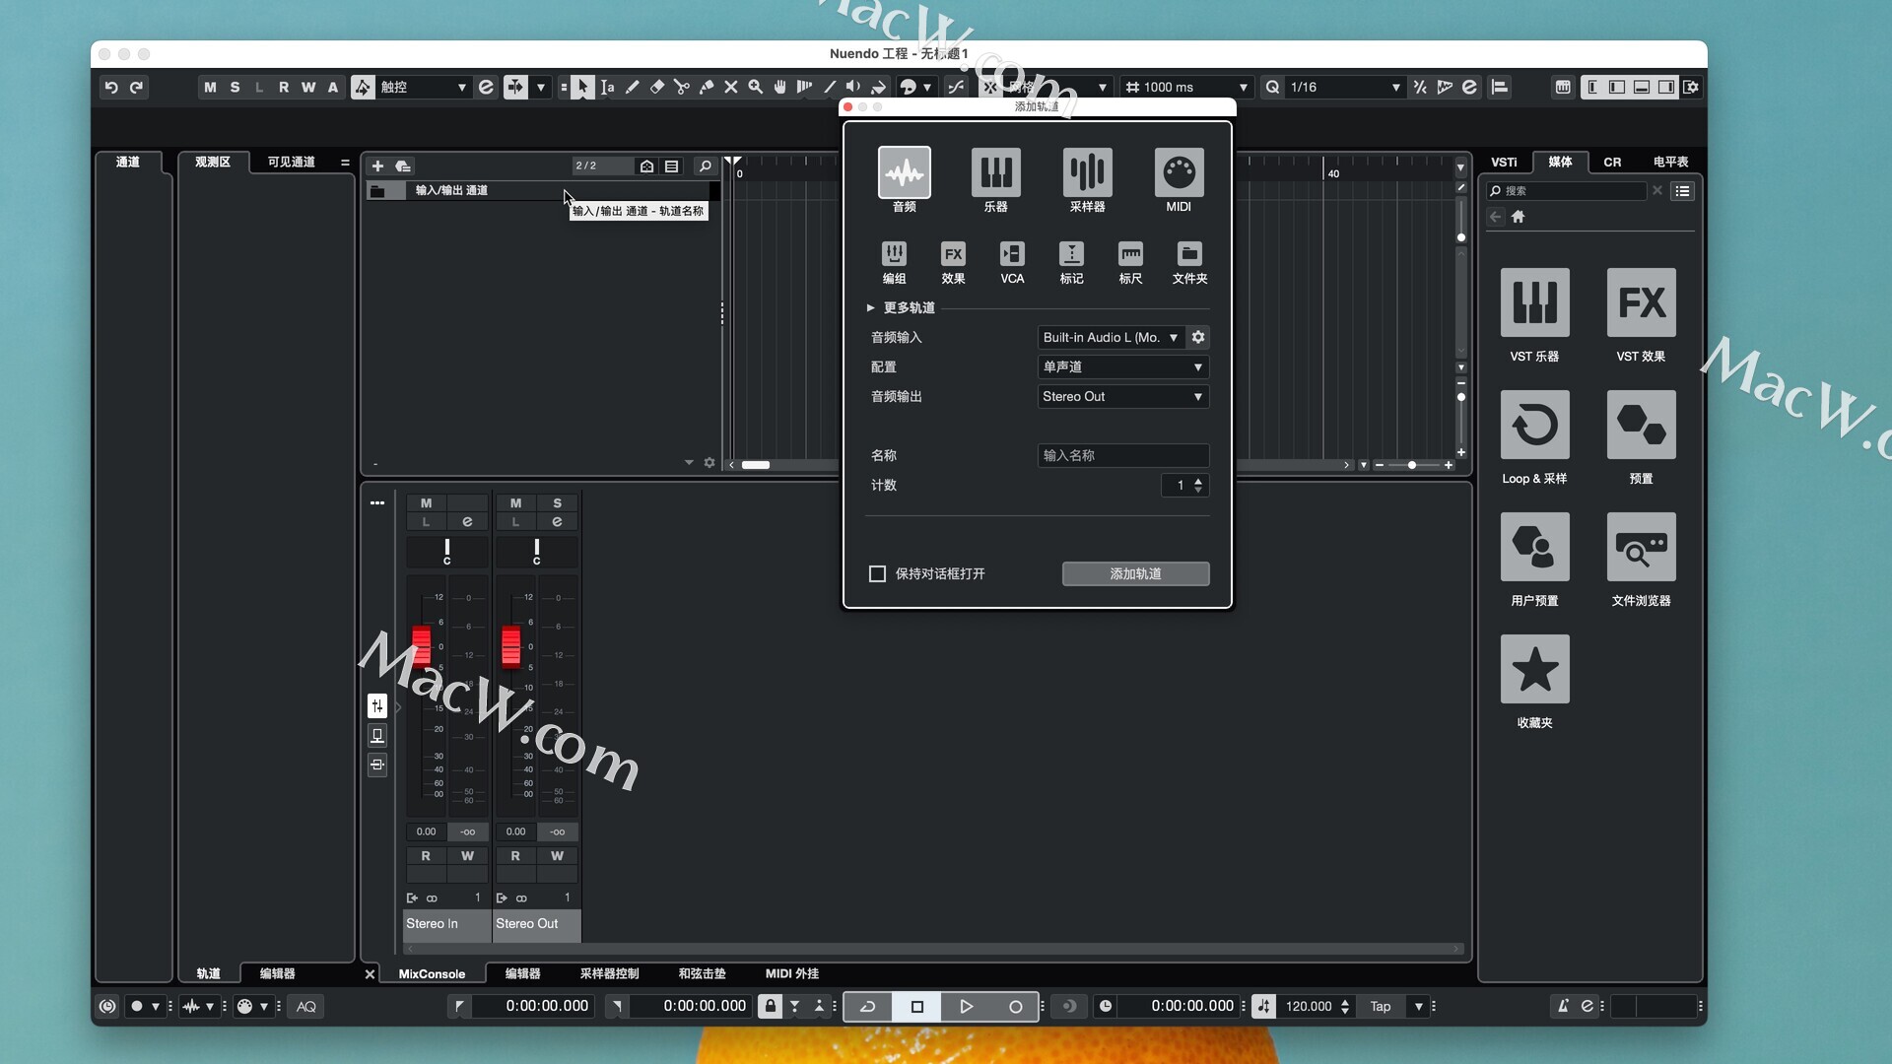Select the Erase tool
The height and width of the screenshot is (1064, 1892).
pyautogui.click(x=656, y=87)
